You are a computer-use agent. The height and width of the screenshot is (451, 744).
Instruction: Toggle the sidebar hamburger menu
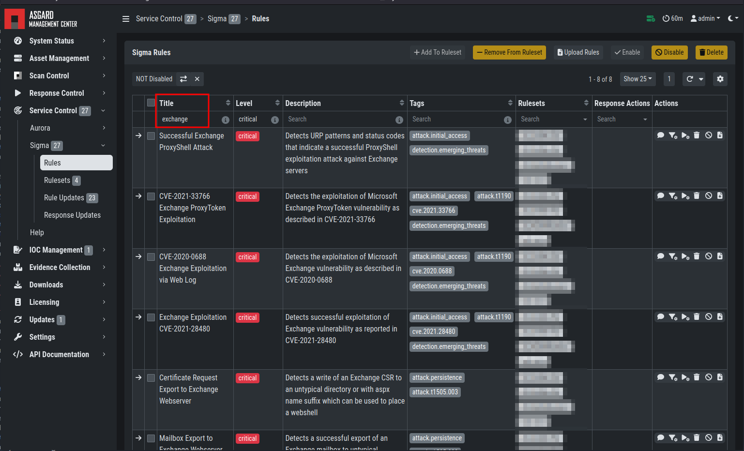[x=126, y=19]
